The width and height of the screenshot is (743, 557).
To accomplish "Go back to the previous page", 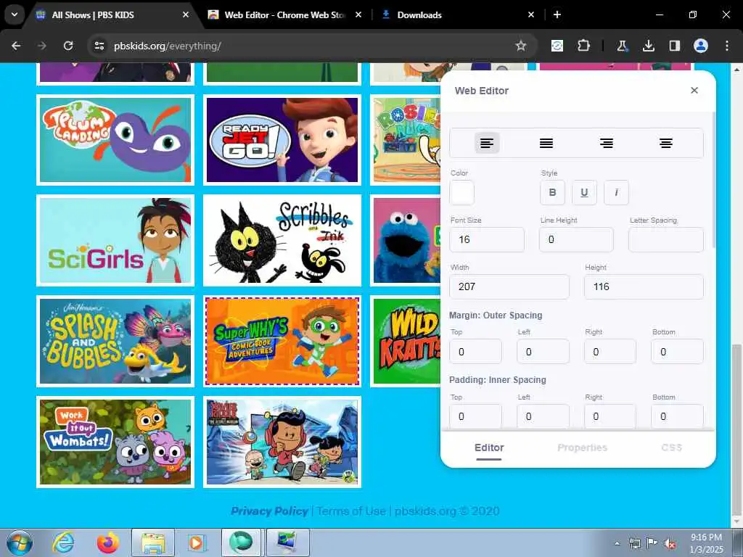I will [x=16, y=46].
